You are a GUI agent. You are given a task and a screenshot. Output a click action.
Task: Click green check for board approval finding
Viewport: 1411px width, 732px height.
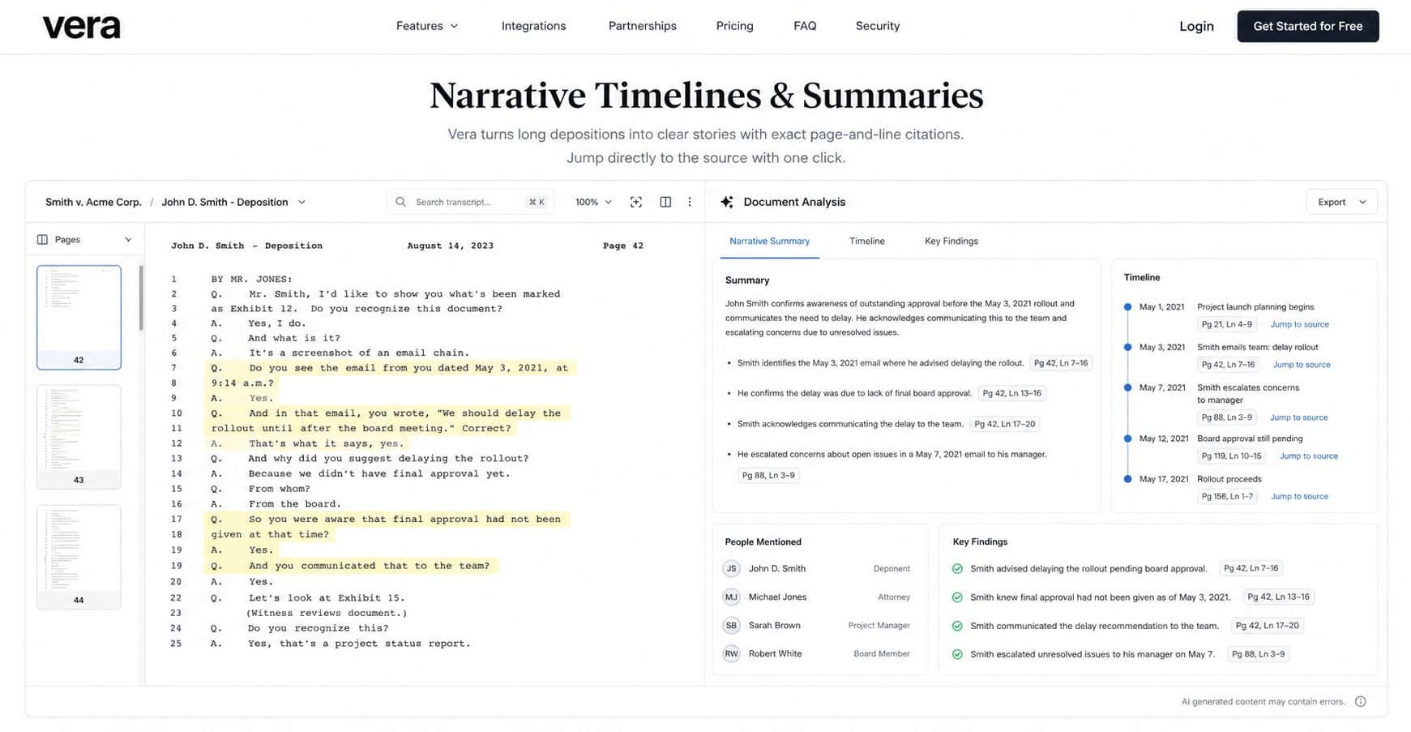click(x=957, y=568)
